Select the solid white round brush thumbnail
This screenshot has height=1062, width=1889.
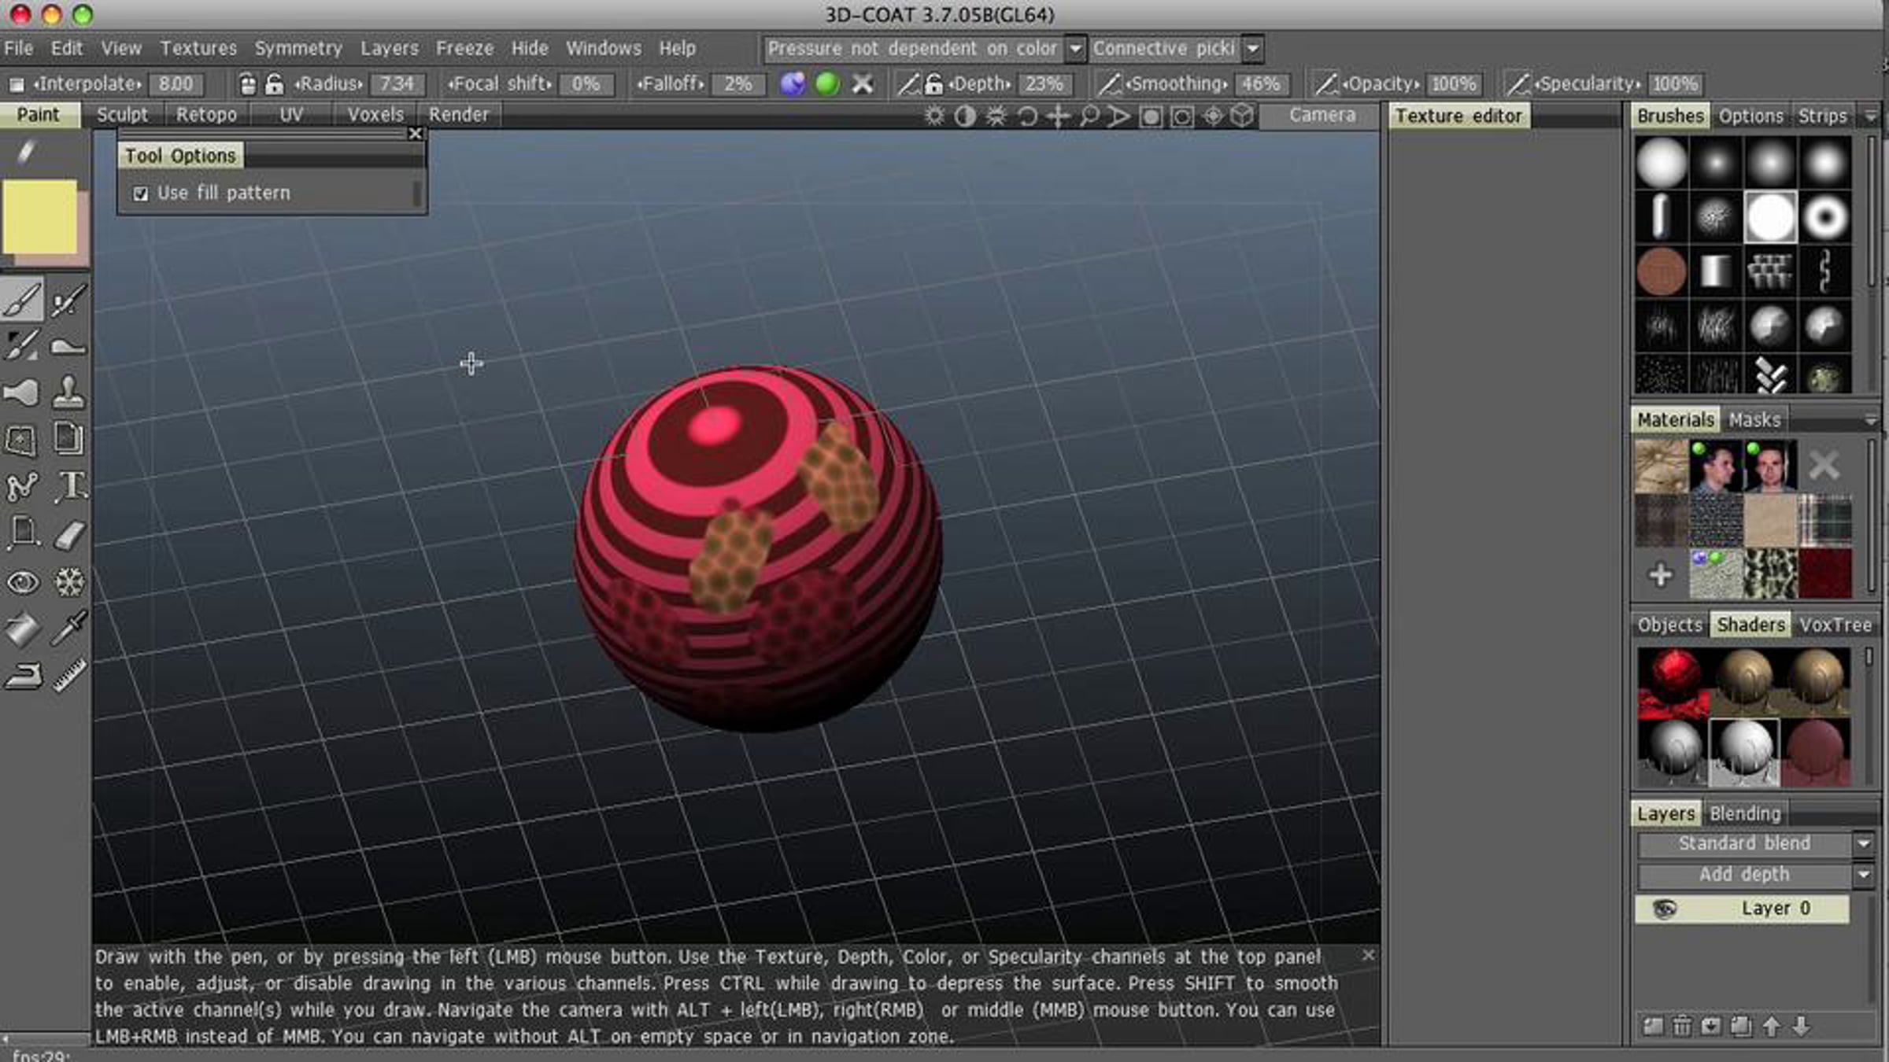click(x=1770, y=217)
